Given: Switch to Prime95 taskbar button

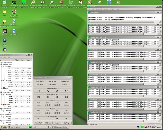Looking at the screenshot, I should click(39, 127).
